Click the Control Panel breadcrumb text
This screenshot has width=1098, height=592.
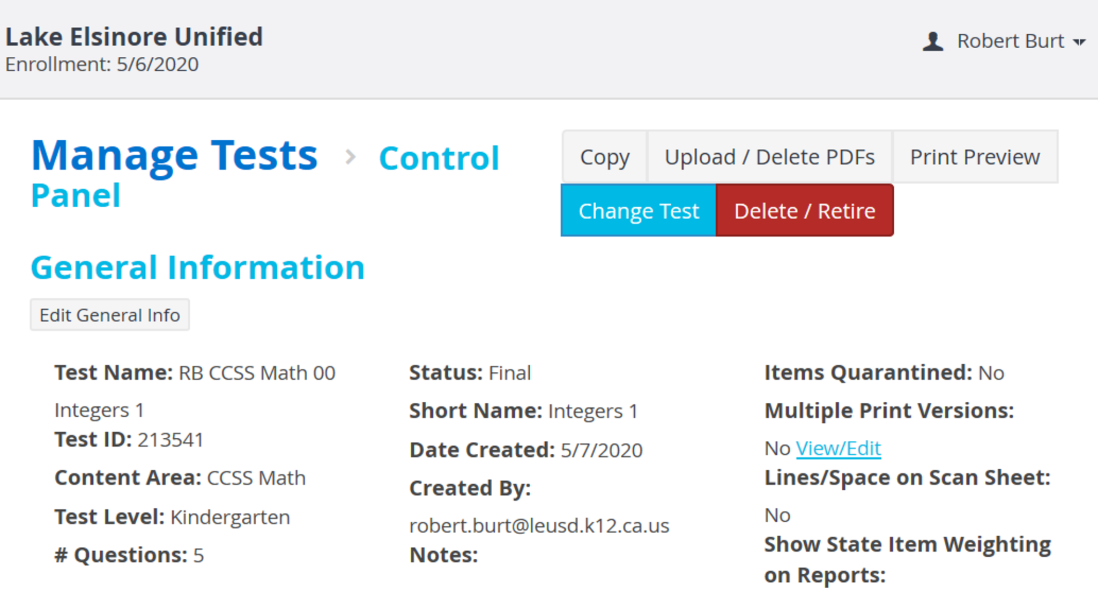click(x=439, y=159)
